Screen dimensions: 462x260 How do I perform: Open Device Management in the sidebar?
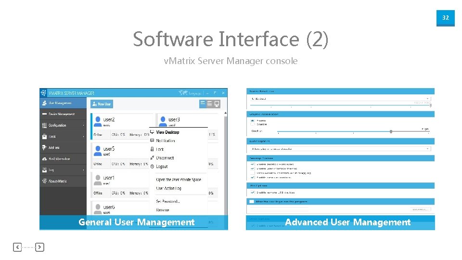pos(63,114)
